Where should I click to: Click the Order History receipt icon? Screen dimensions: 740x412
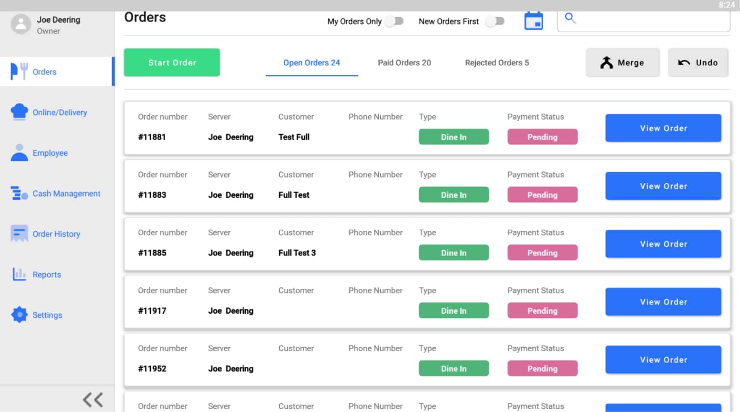coord(19,234)
